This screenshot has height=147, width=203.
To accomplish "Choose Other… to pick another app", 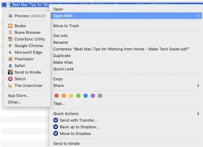I will point(14,102).
